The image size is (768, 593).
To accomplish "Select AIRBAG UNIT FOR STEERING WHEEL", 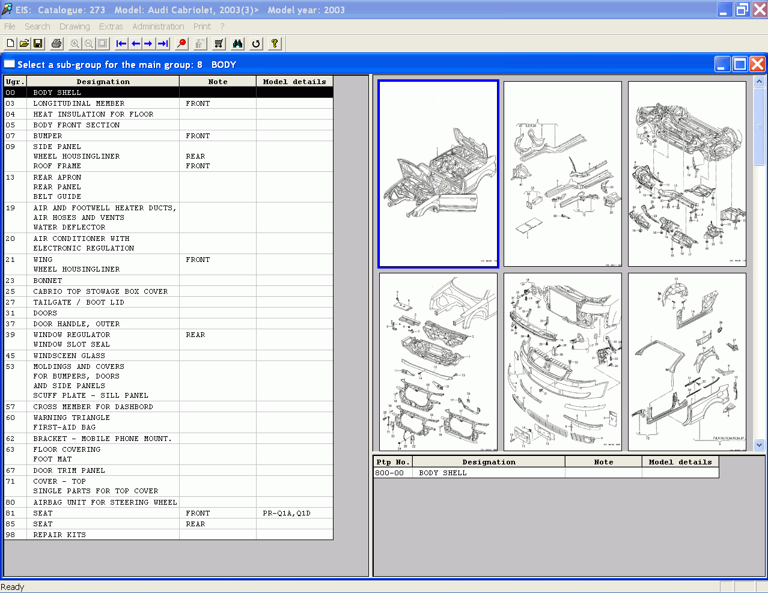I will click(168, 502).
